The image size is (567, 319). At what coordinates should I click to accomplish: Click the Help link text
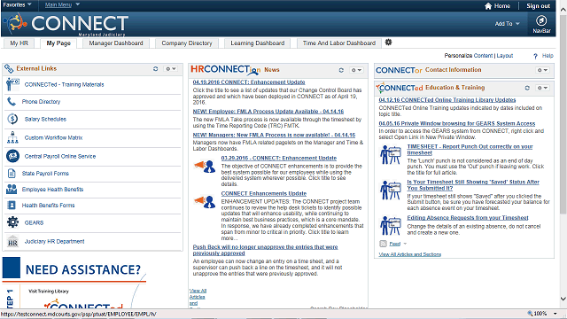pyautogui.click(x=548, y=56)
